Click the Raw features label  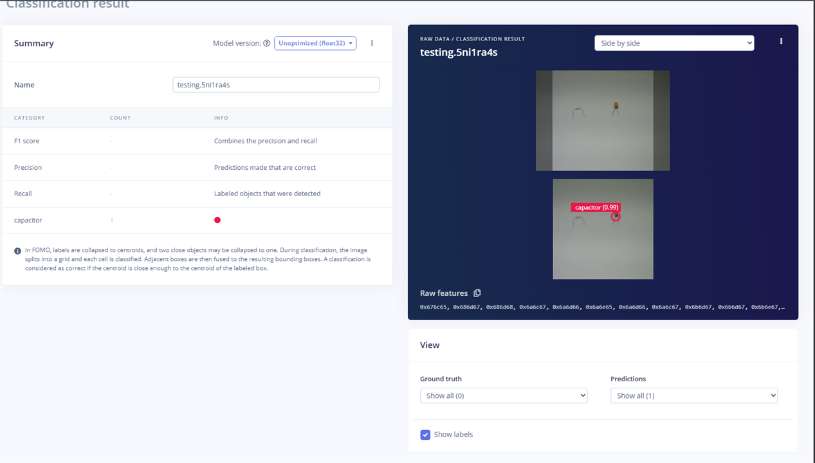coord(444,293)
